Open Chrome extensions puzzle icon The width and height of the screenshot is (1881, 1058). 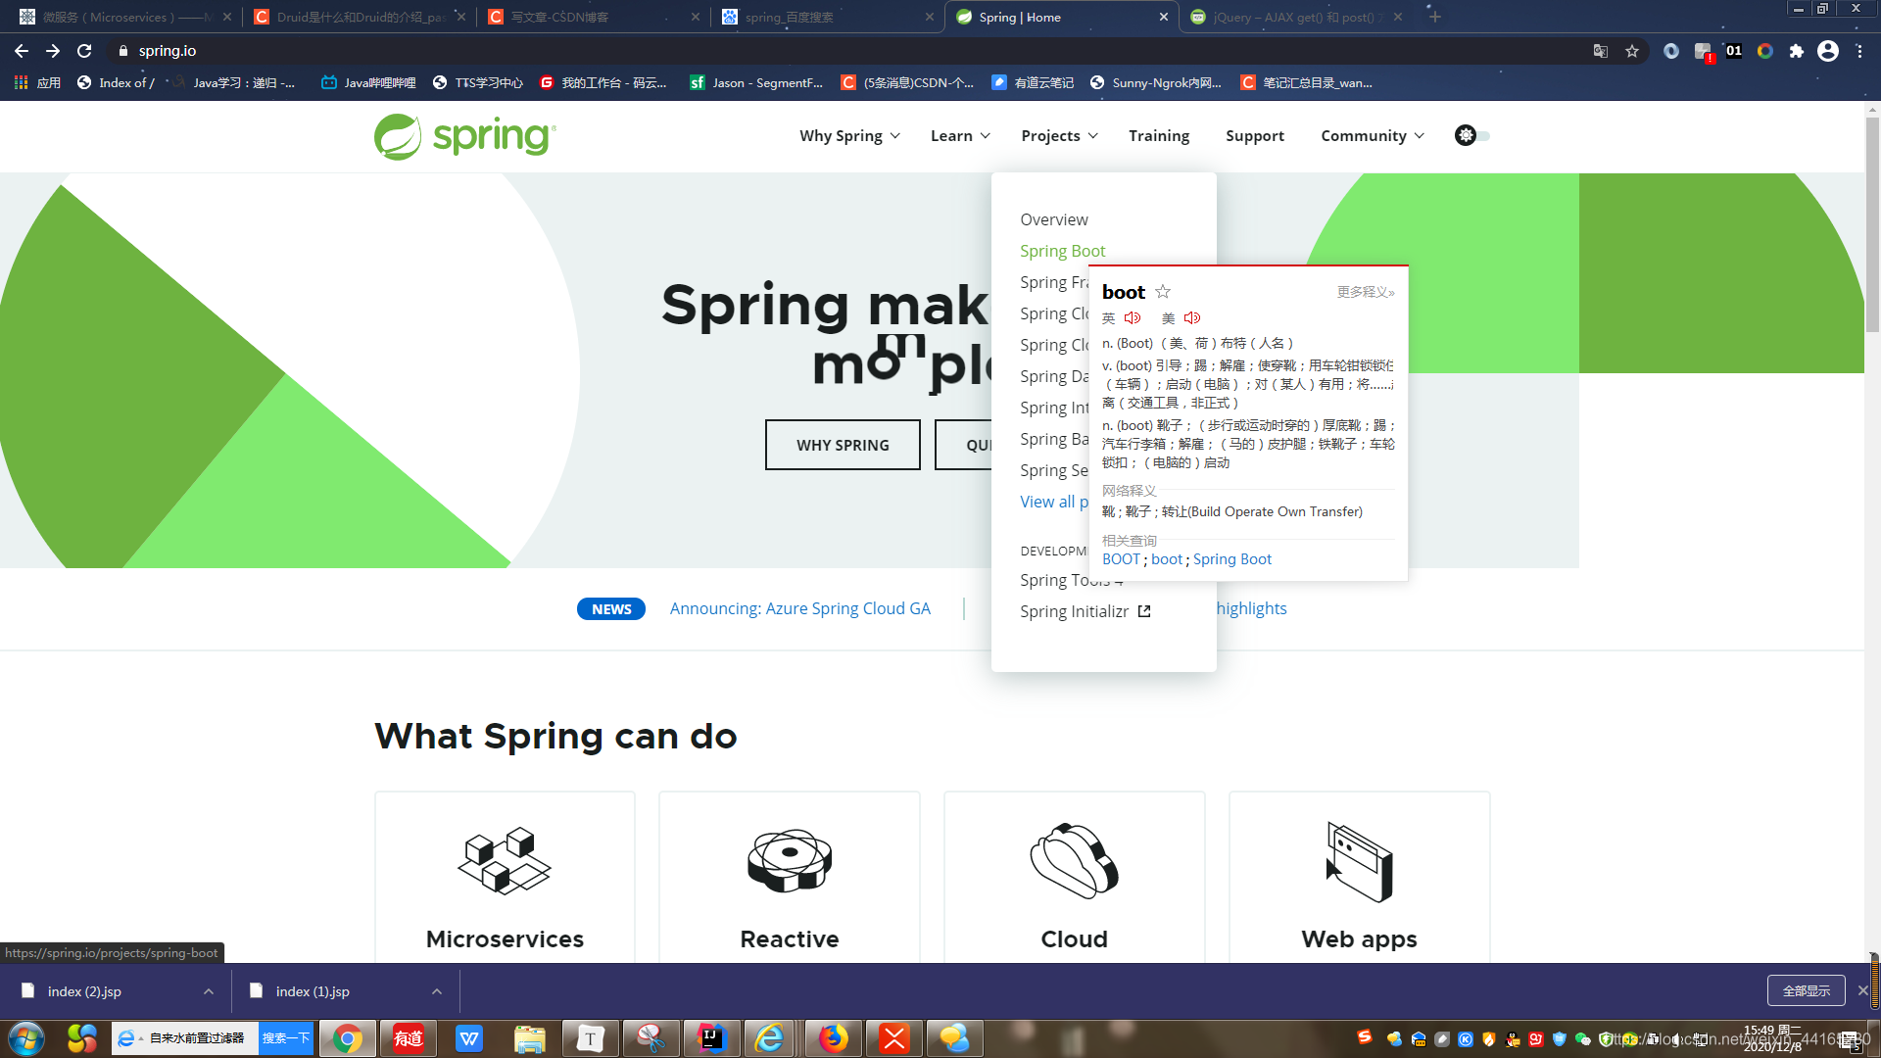1796,51
